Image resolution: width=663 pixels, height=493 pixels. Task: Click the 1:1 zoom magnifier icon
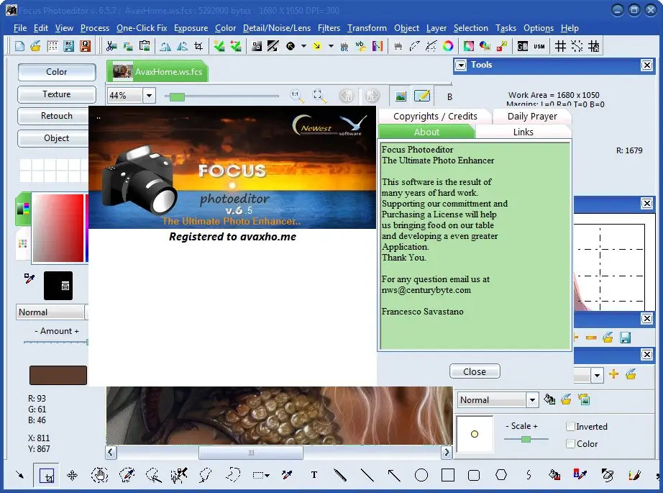tap(297, 96)
